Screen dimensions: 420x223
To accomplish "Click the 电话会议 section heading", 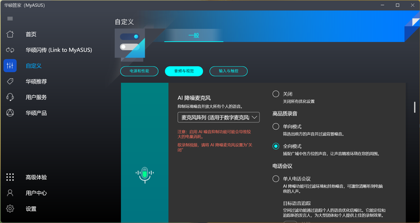I will [282, 166].
